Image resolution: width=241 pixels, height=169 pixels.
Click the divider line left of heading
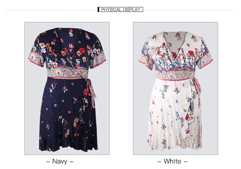(50, 10)
